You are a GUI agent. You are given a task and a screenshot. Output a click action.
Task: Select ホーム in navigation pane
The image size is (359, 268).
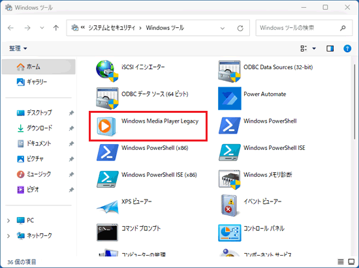click(39, 67)
